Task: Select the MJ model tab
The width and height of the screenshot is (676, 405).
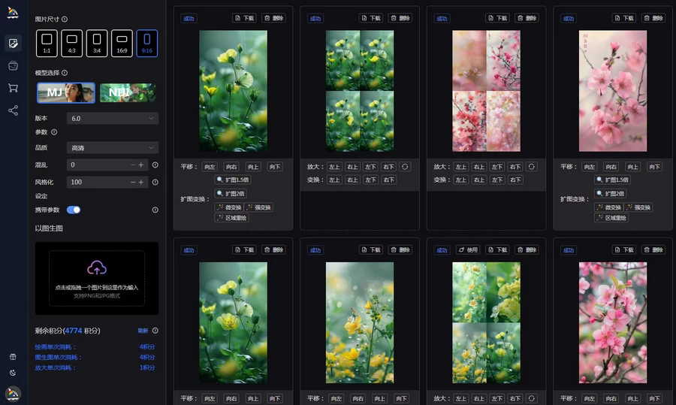Action: pyautogui.click(x=66, y=92)
